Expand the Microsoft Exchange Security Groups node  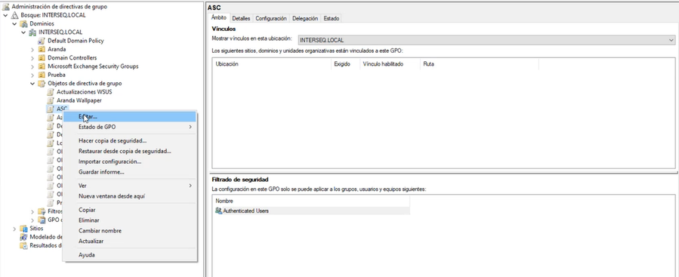point(32,66)
